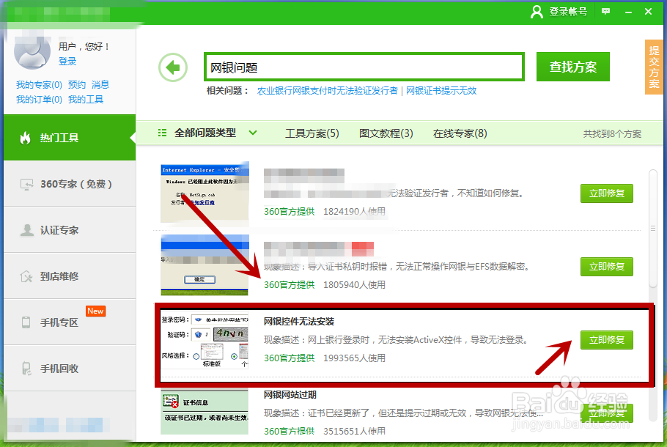Click the monitor icon beside 360专家
The image size is (667, 447).
tap(27, 184)
